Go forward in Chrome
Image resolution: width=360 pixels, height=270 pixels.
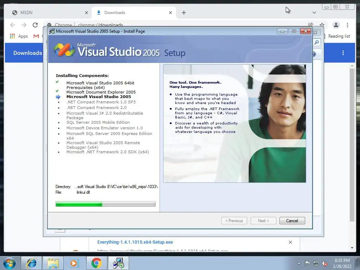coord(24,25)
